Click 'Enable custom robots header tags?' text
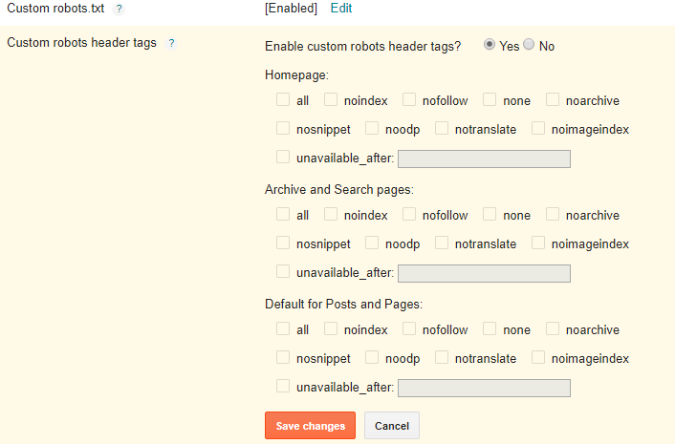675x444 pixels. coord(363,46)
